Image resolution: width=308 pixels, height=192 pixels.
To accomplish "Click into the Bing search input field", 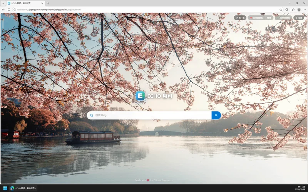I will pyautogui.click(x=152, y=115).
